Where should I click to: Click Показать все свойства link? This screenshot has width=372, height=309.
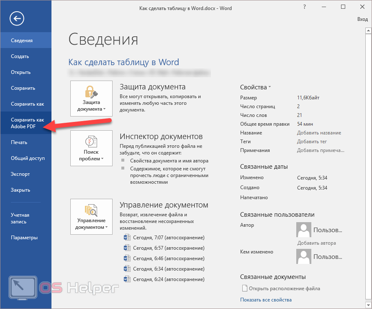(x=266, y=300)
